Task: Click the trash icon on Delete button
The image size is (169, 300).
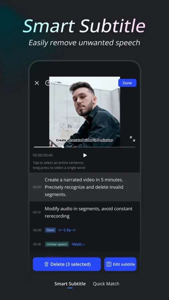Action: 46,264
